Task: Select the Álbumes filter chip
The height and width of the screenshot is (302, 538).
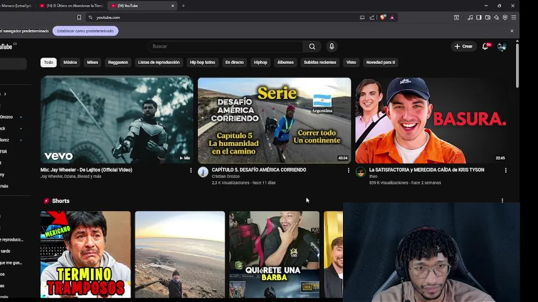Action: [x=285, y=62]
